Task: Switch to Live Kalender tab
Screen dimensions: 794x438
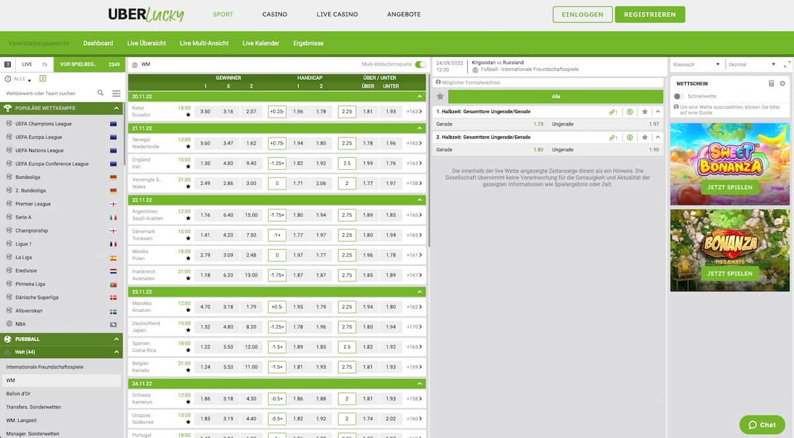Action: [x=261, y=43]
